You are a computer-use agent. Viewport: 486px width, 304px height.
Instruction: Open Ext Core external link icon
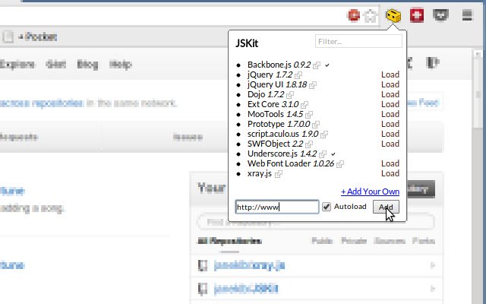pos(305,105)
